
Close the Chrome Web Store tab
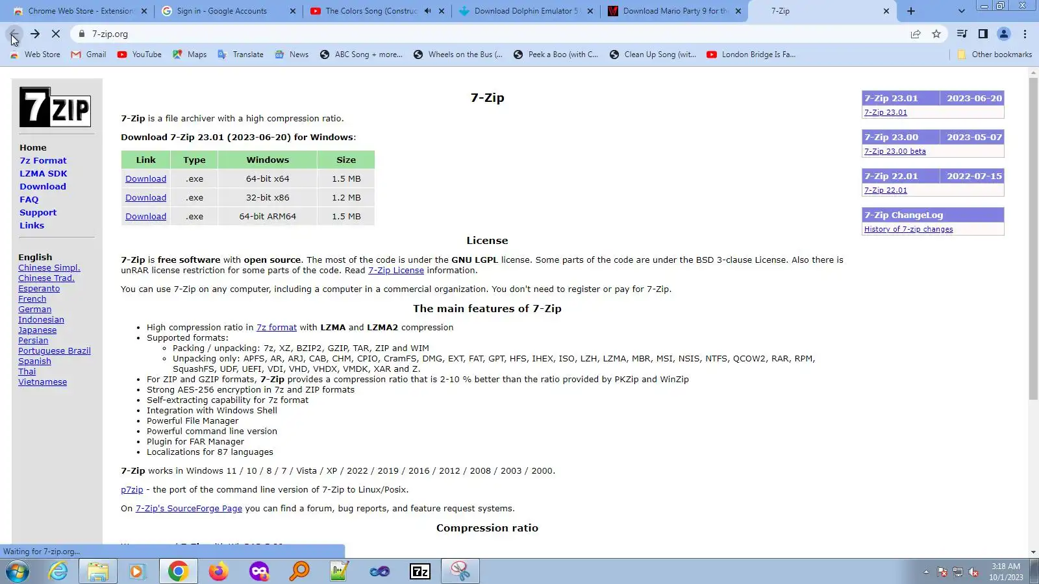[144, 11]
